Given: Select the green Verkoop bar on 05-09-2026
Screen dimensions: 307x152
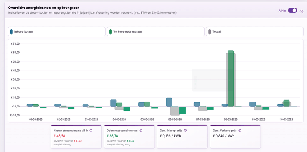Looking at the screenshot, I should pyautogui.click(x=147, y=104).
